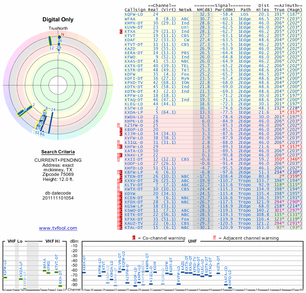Click the datecode value 201111101054
306x293 pixels.
pyautogui.click(x=58, y=198)
